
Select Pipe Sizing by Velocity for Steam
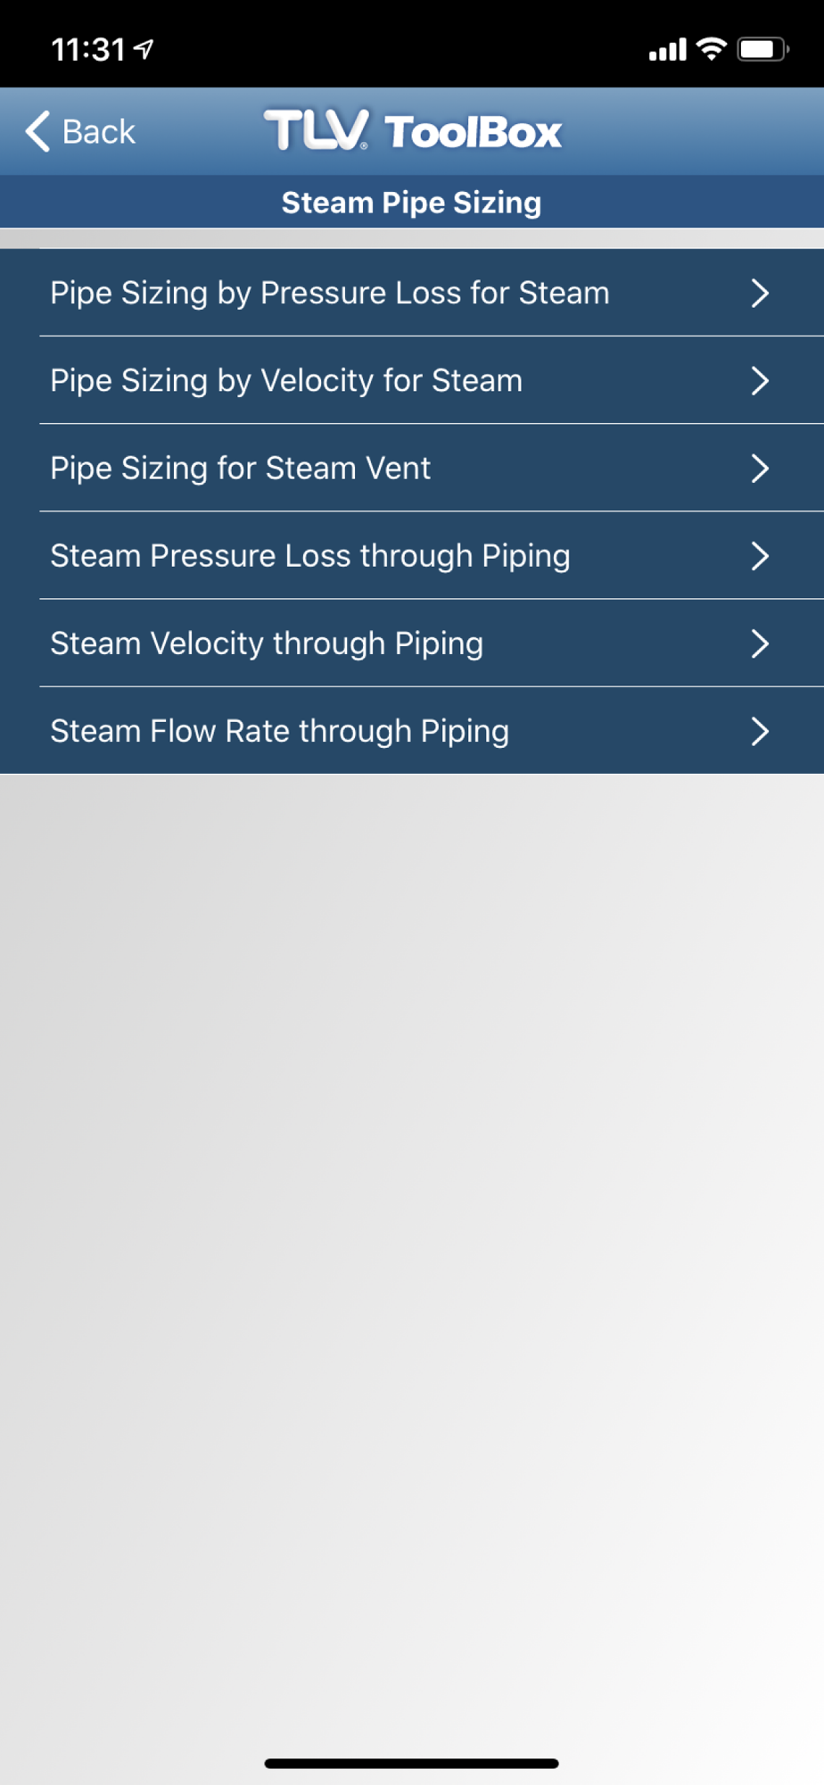412,380
